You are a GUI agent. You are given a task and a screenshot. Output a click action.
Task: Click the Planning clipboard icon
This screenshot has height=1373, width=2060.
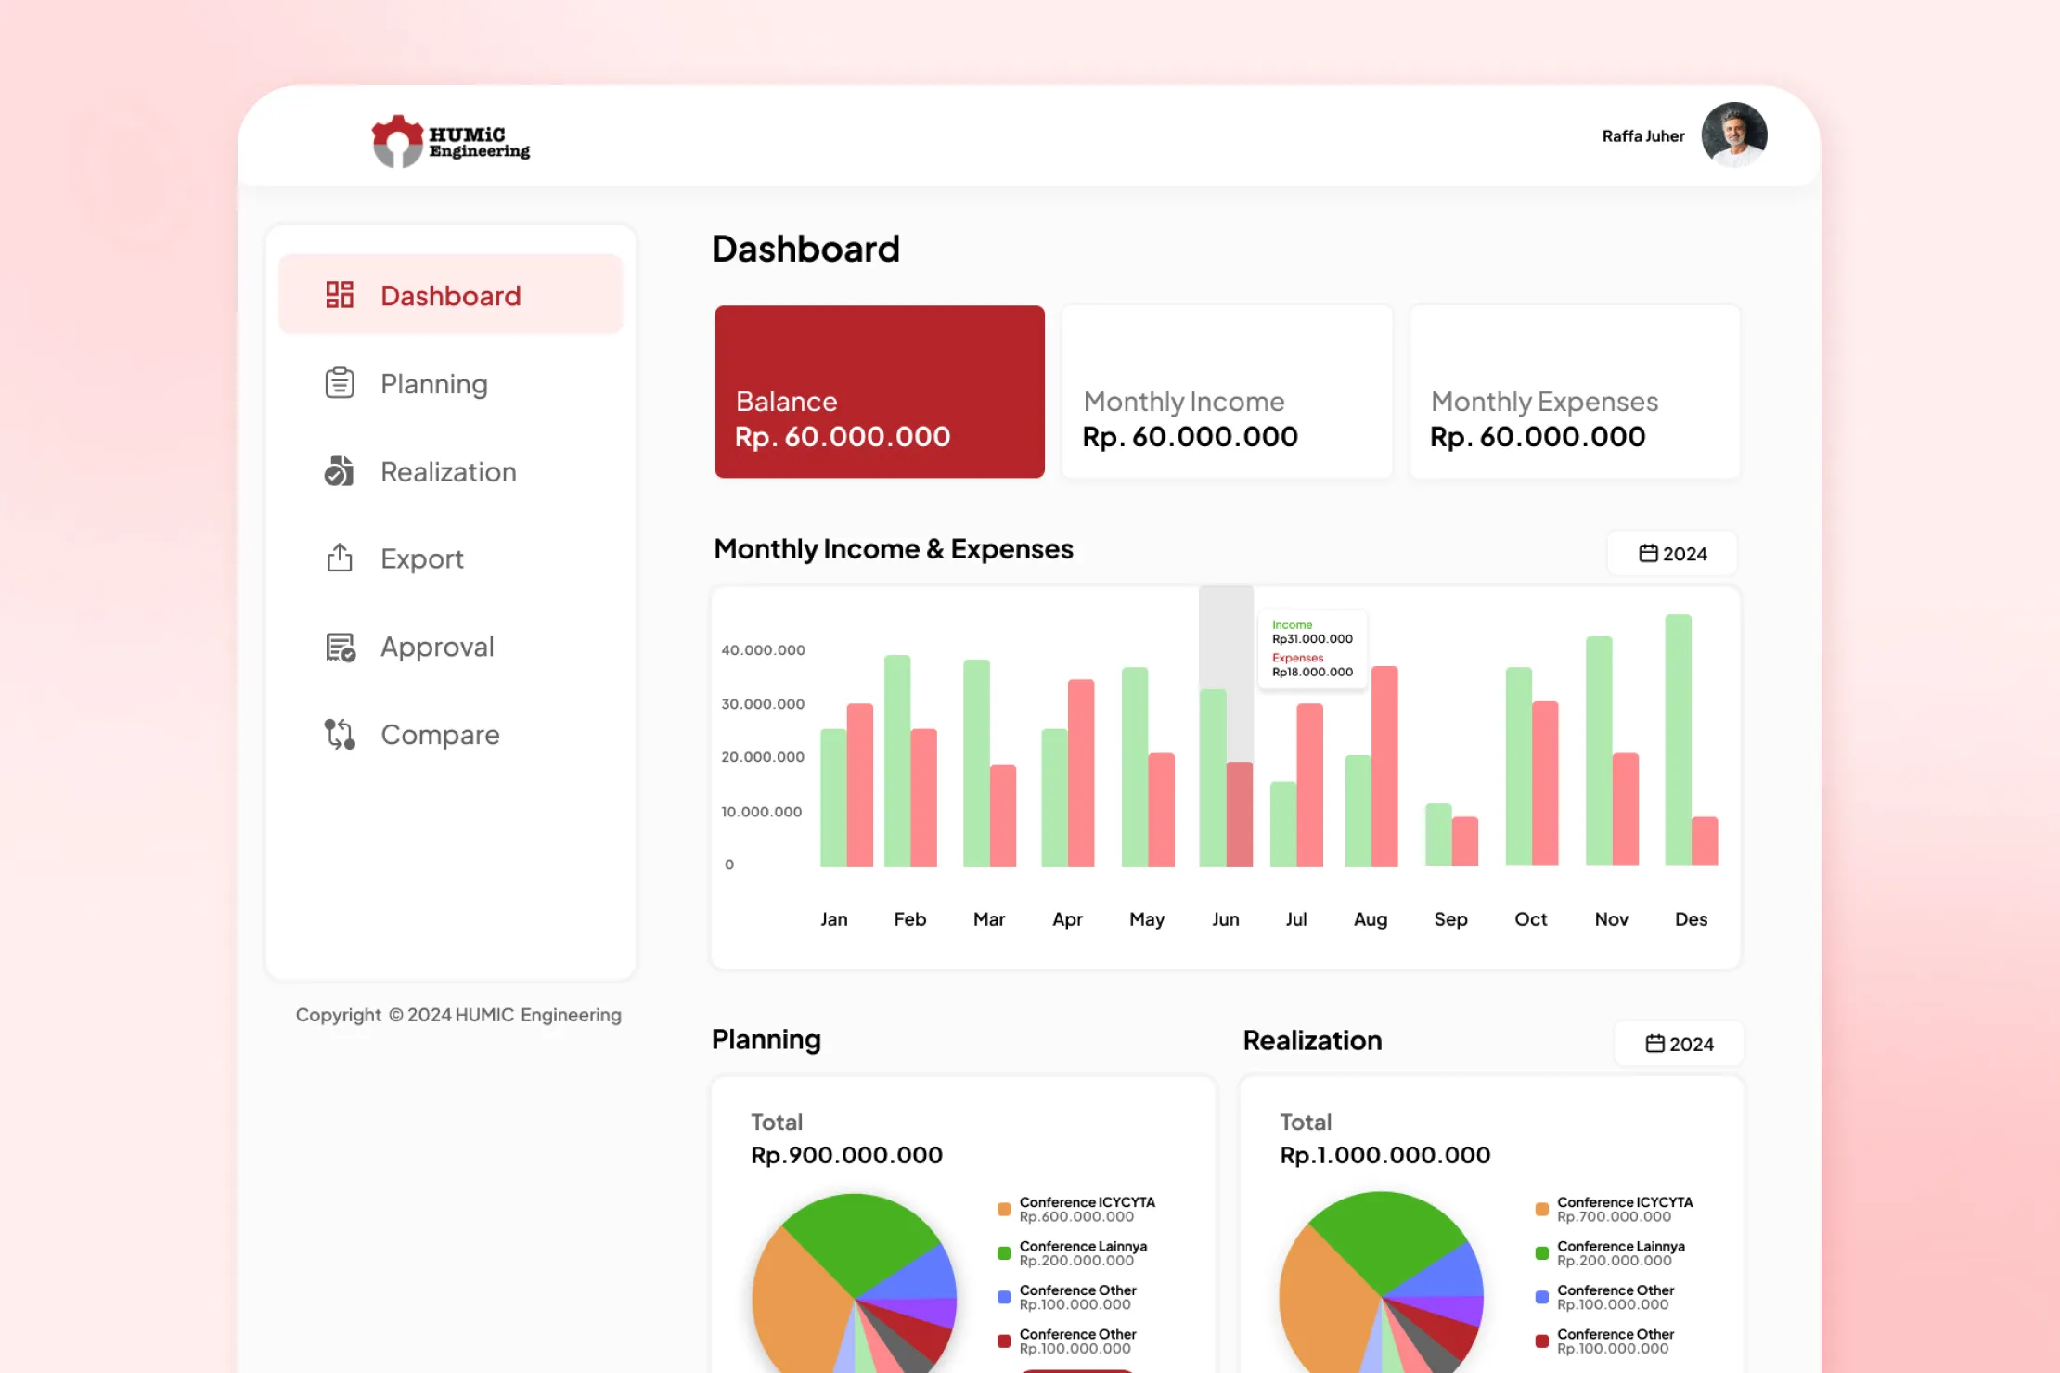[x=340, y=383]
